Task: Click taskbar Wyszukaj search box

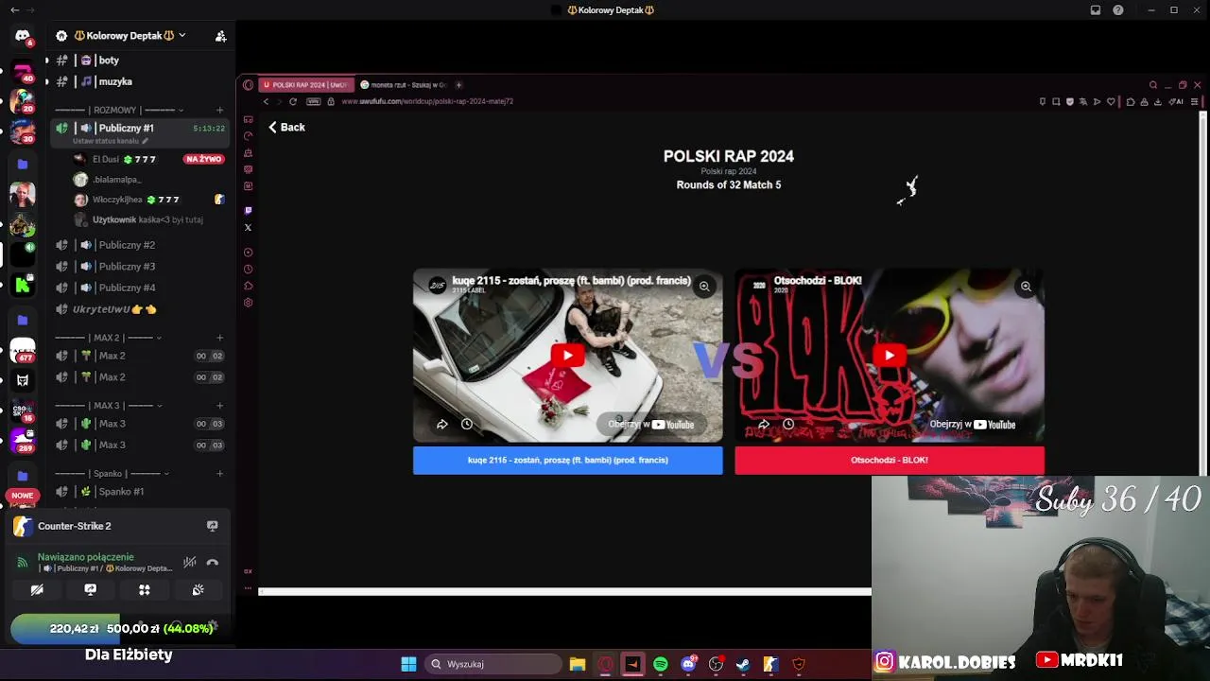Action: (x=492, y=664)
